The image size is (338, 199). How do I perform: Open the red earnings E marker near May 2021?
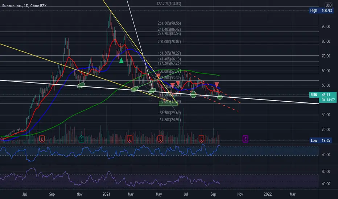point(160,139)
